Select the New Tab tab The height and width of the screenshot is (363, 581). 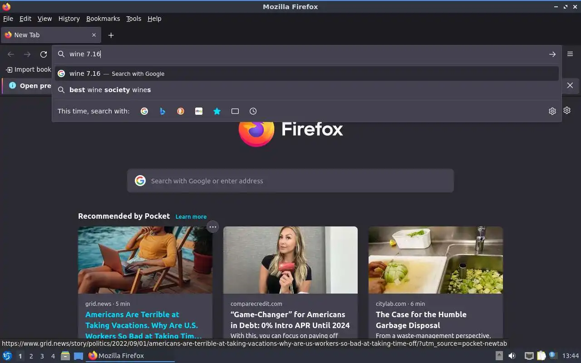[50, 35]
